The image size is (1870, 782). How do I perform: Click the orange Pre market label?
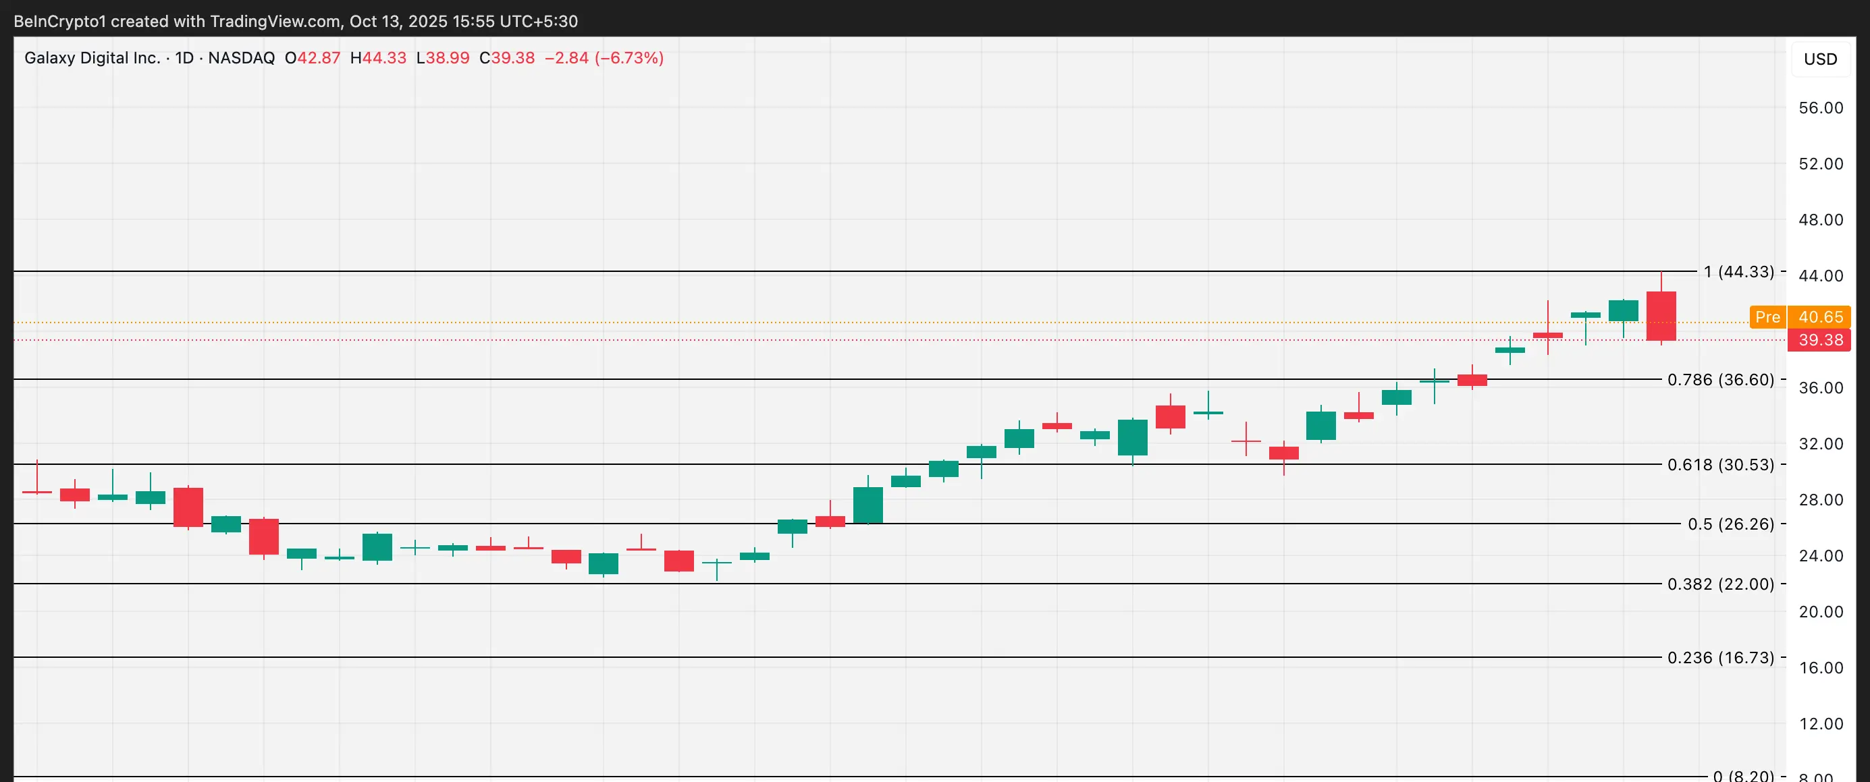pyautogui.click(x=1767, y=317)
